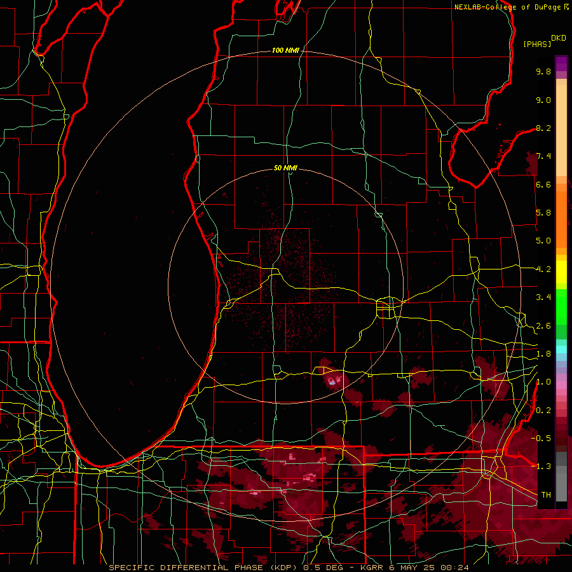This screenshot has height=572, width=572.
Task: Click the 8.2 scale value
Action: point(543,128)
